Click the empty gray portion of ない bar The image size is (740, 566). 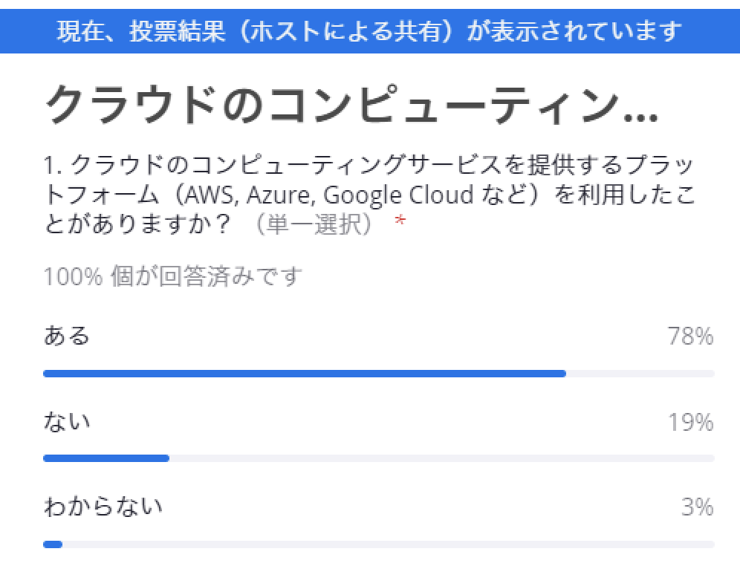442,458
